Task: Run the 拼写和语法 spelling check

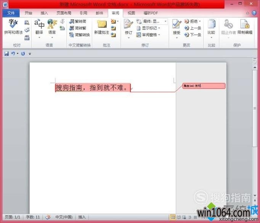Action: coord(13,27)
